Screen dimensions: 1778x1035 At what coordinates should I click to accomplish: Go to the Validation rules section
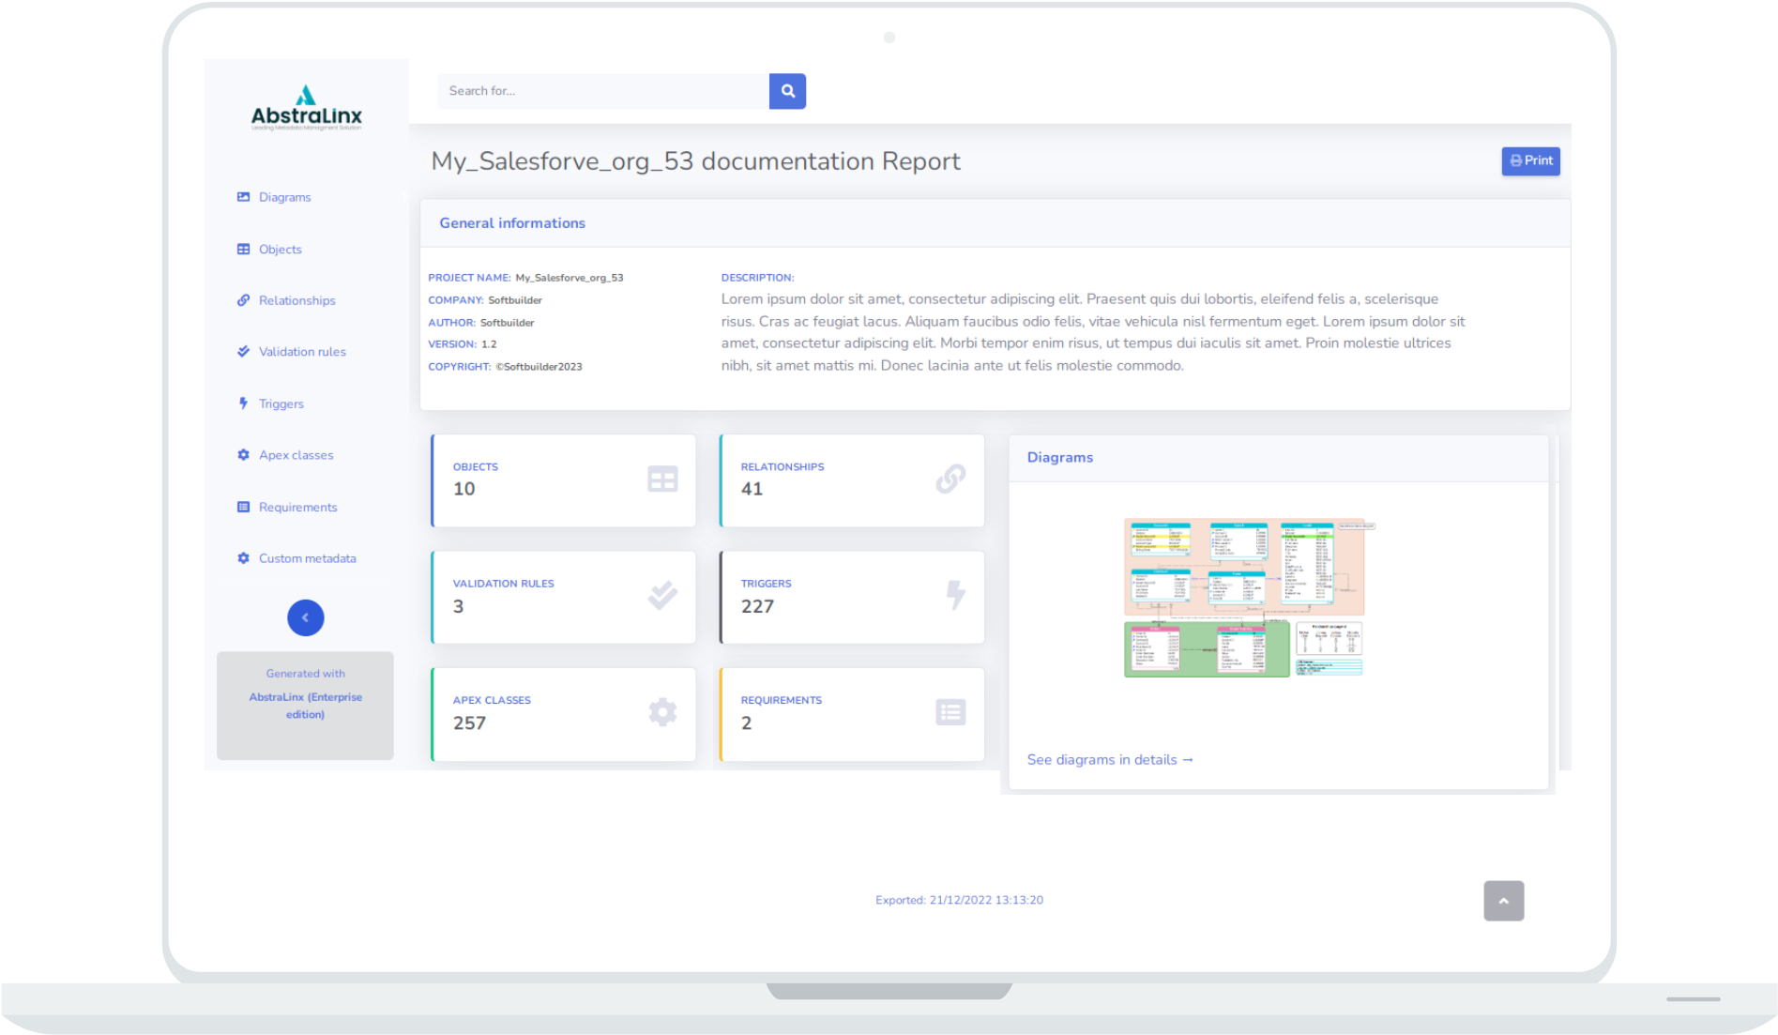tap(302, 352)
